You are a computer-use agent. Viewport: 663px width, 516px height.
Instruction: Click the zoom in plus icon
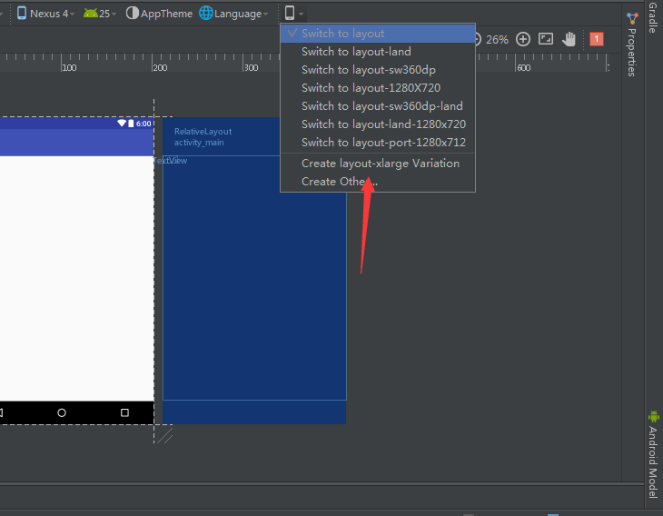(523, 39)
